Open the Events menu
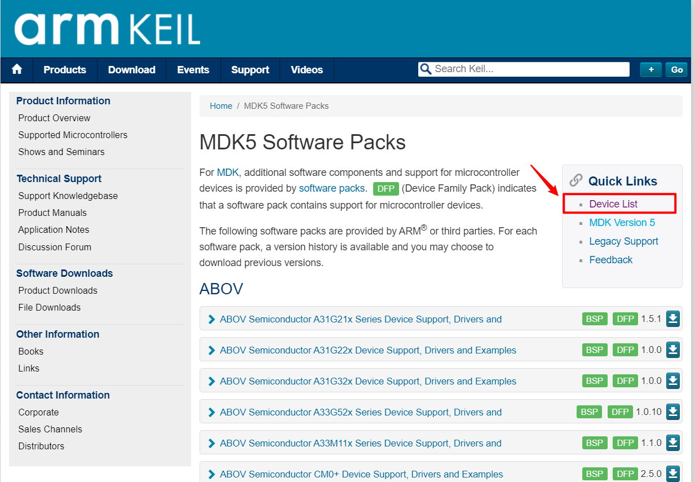 click(193, 70)
